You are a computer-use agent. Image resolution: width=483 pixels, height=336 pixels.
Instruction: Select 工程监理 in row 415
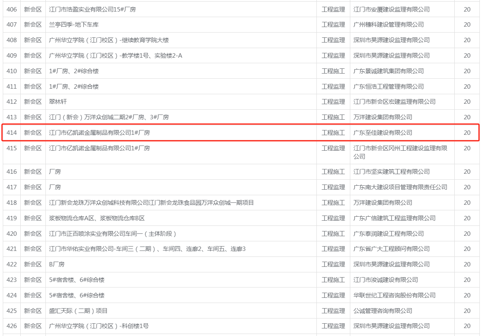(333, 148)
